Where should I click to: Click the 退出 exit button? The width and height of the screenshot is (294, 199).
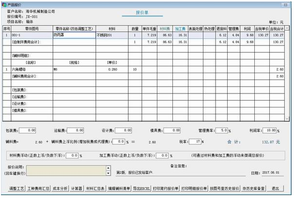coord(275,188)
